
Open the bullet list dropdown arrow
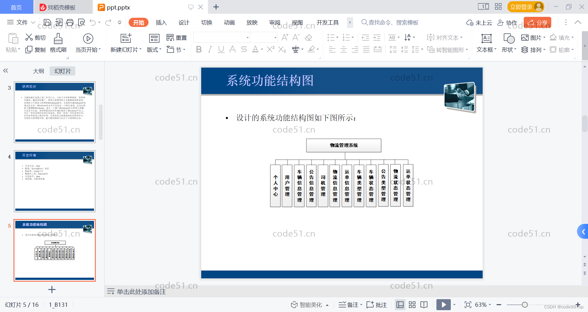pyautogui.click(x=337, y=38)
